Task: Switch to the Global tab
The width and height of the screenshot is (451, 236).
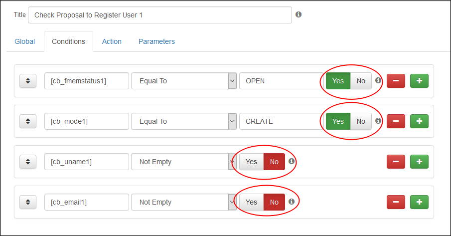Action: click(25, 41)
